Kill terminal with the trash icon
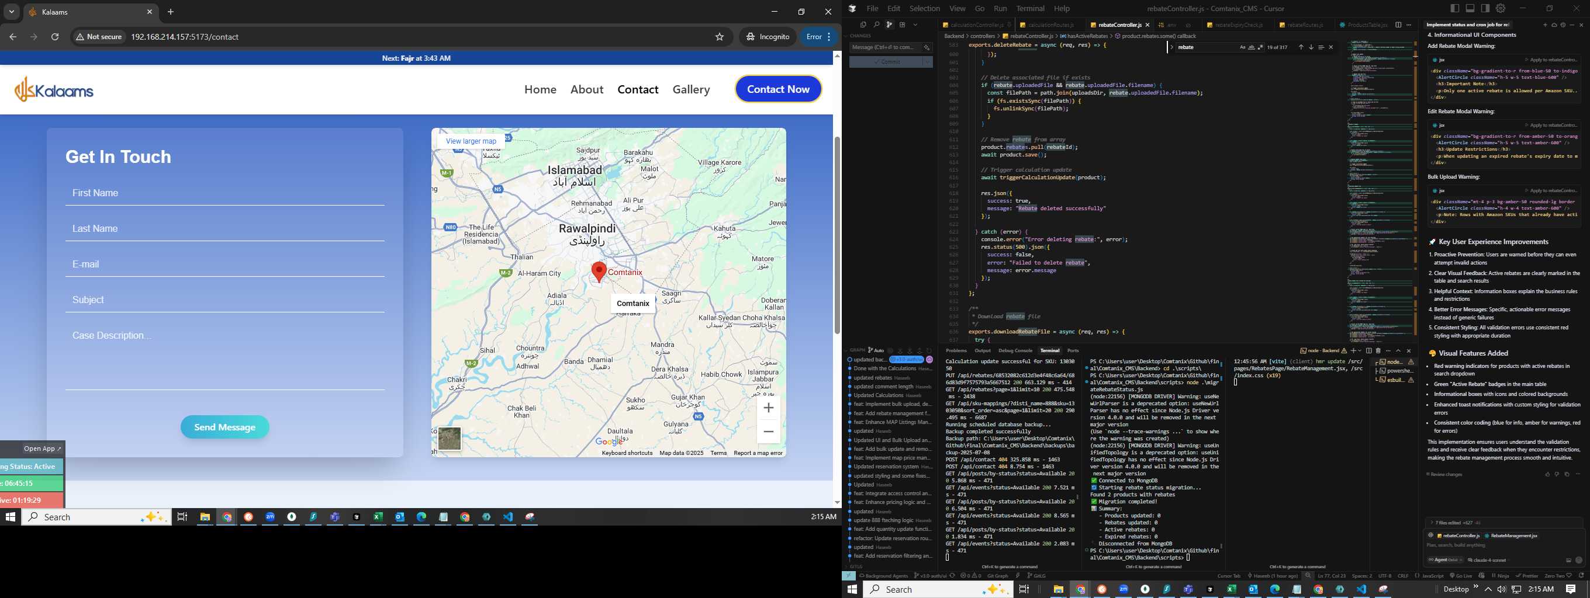1590x598 pixels. pos(1379,351)
